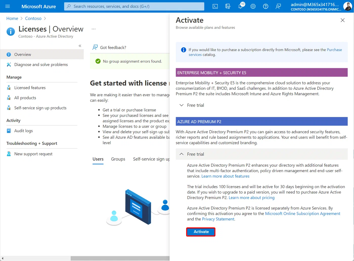
Task: Collapse the left navigation menu
Action: [80, 46]
